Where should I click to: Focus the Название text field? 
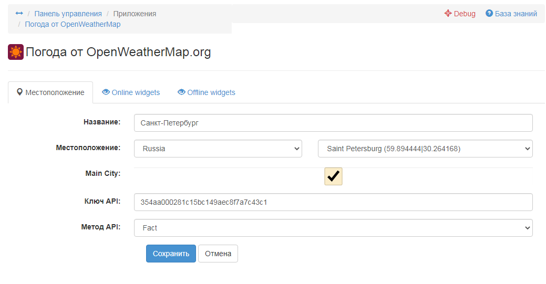(333, 123)
